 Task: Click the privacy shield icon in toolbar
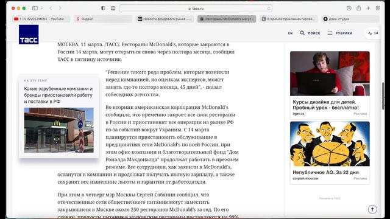pos(103,8)
